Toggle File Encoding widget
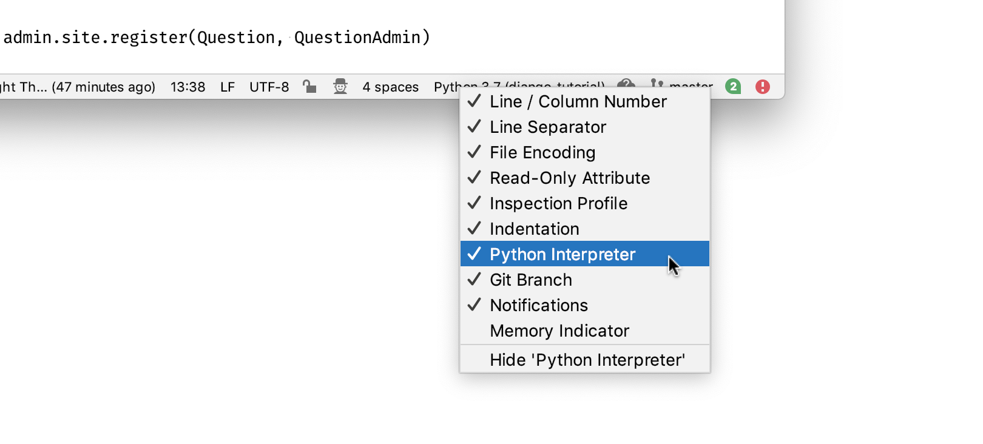This screenshot has width=983, height=444. (585, 152)
